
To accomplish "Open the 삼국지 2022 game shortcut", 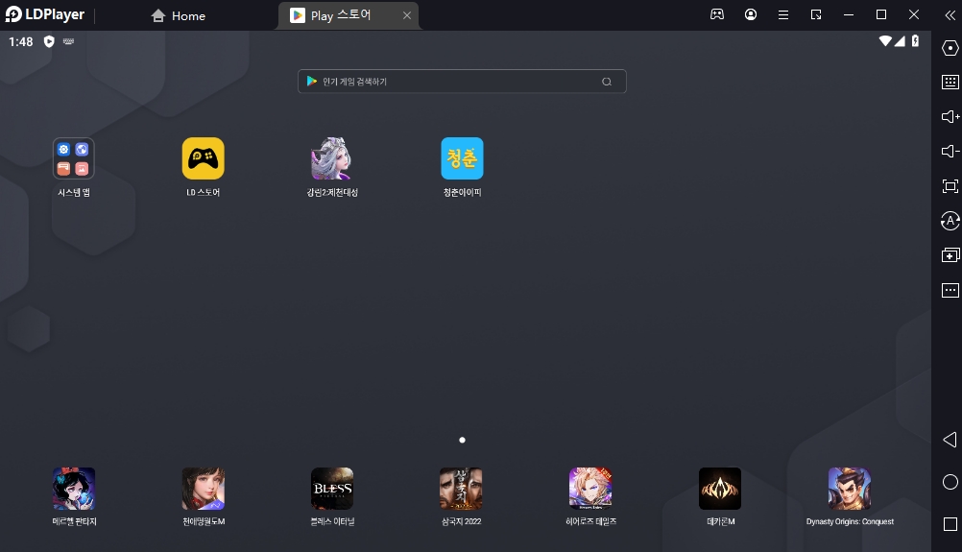I will pyautogui.click(x=461, y=489).
